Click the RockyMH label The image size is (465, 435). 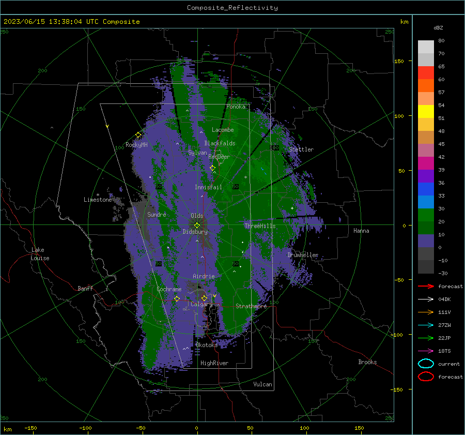(136, 145)
